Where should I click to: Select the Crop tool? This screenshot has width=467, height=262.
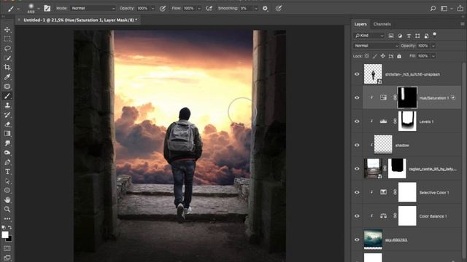(x=7, y=68)
